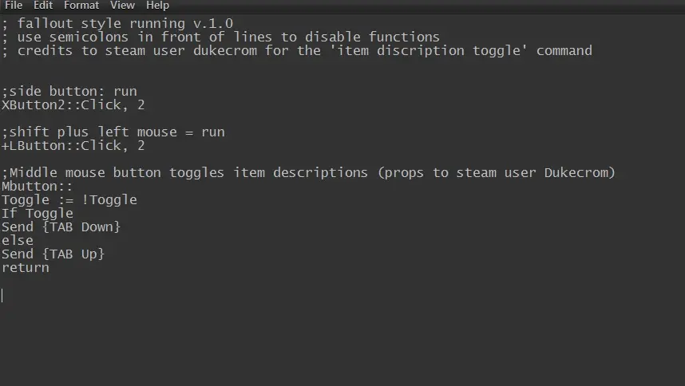Image resolution: width=685 pixels, height=386 pixels.
Task: Click the 'Send {TAB Down}' line
Action: pyautogui.click(x=61, y=226)
